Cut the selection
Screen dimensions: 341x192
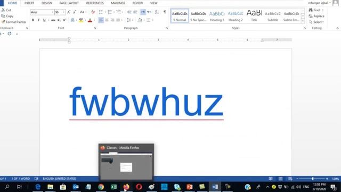click(6, 10)
